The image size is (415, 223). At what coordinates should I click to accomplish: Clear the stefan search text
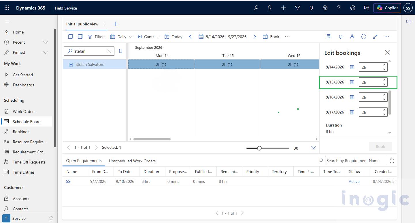point(109,51)
